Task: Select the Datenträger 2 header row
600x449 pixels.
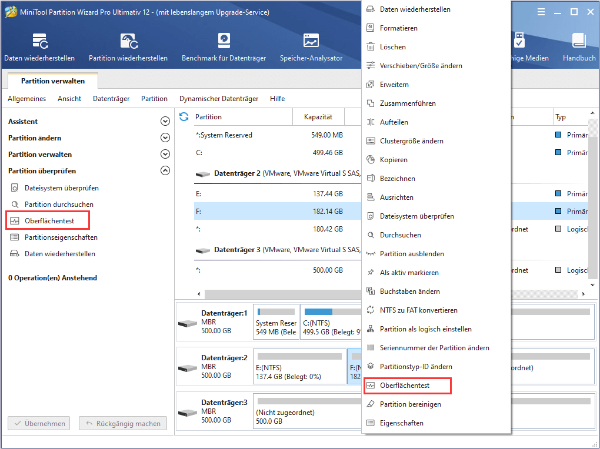Action: pyautogui.click(x=278, y=173)
